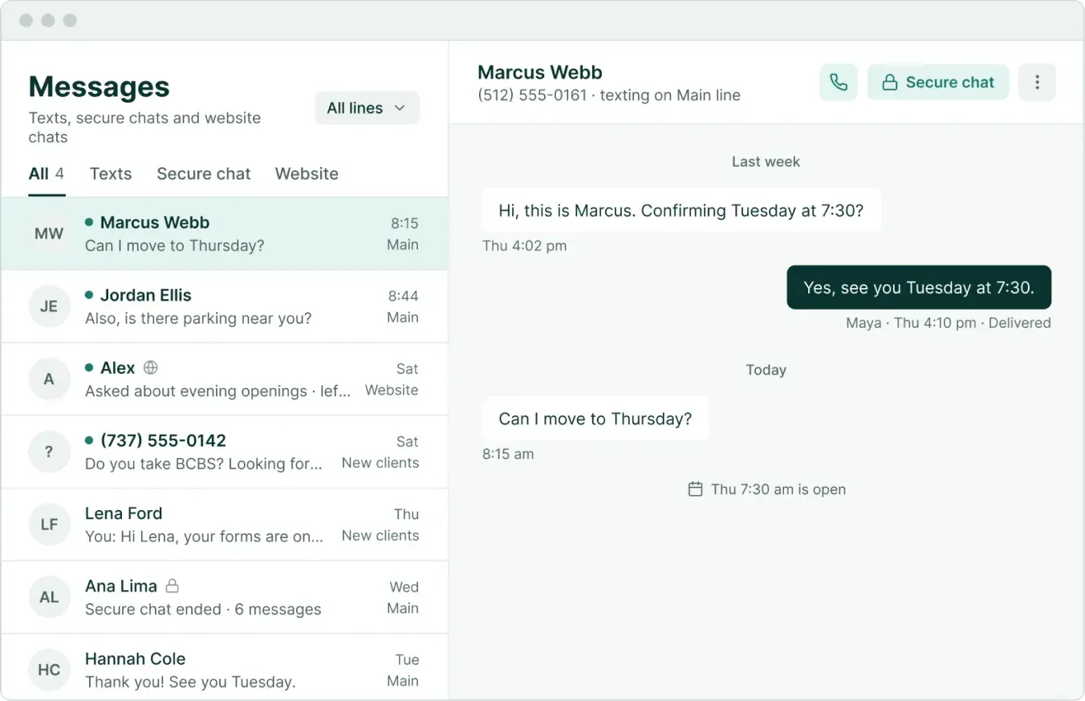Click the Alex conversation name

pos(117,368)
